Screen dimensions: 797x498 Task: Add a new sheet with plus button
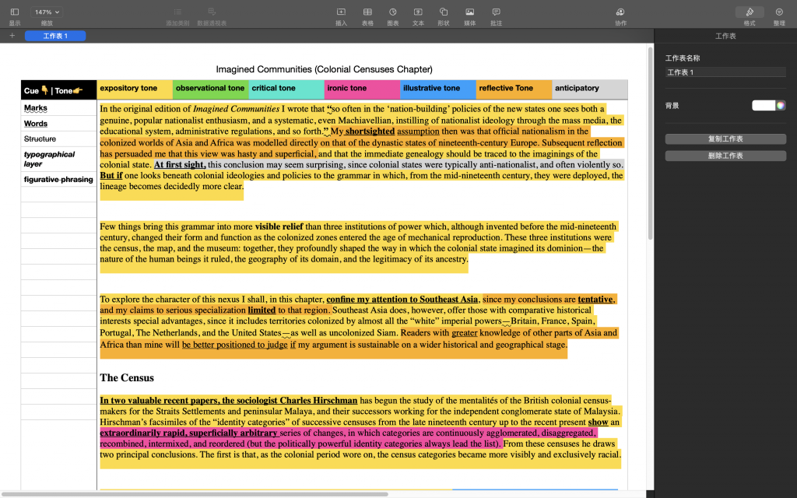(12, 36)
